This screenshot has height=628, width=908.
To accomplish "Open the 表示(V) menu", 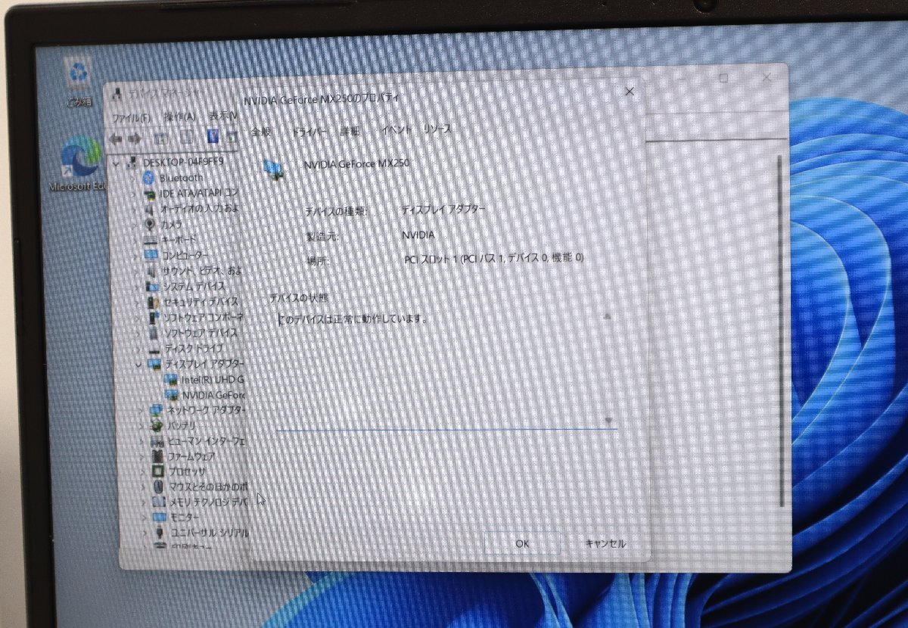I will click(223, 116).
